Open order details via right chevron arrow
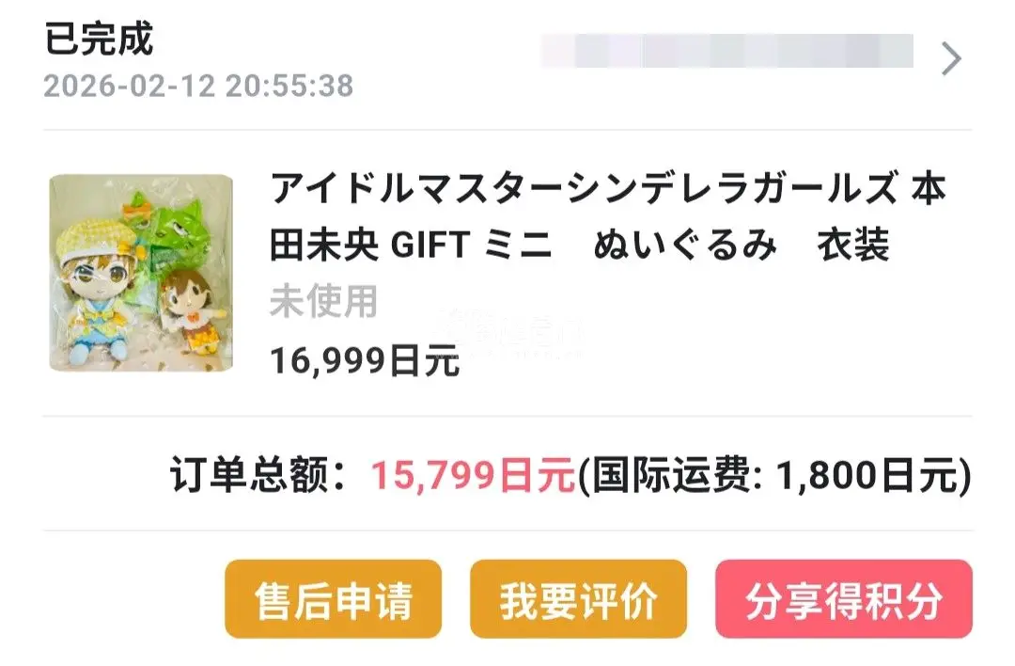The width and height of the screenshot is (1015, 666). click(951, 59)
